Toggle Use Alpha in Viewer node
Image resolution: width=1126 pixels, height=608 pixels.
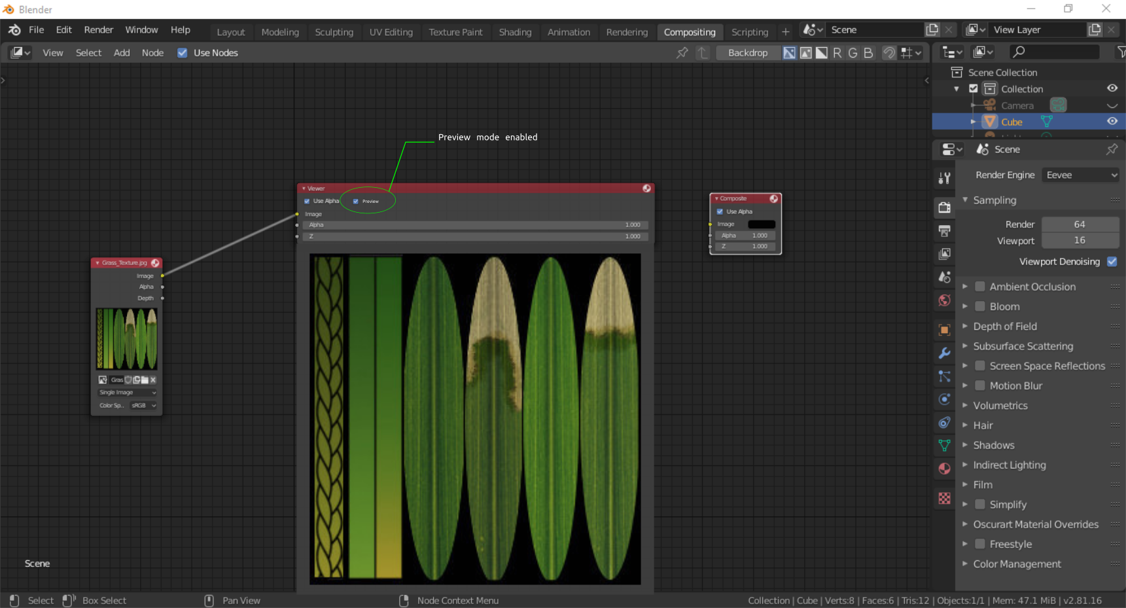[307, 201]
